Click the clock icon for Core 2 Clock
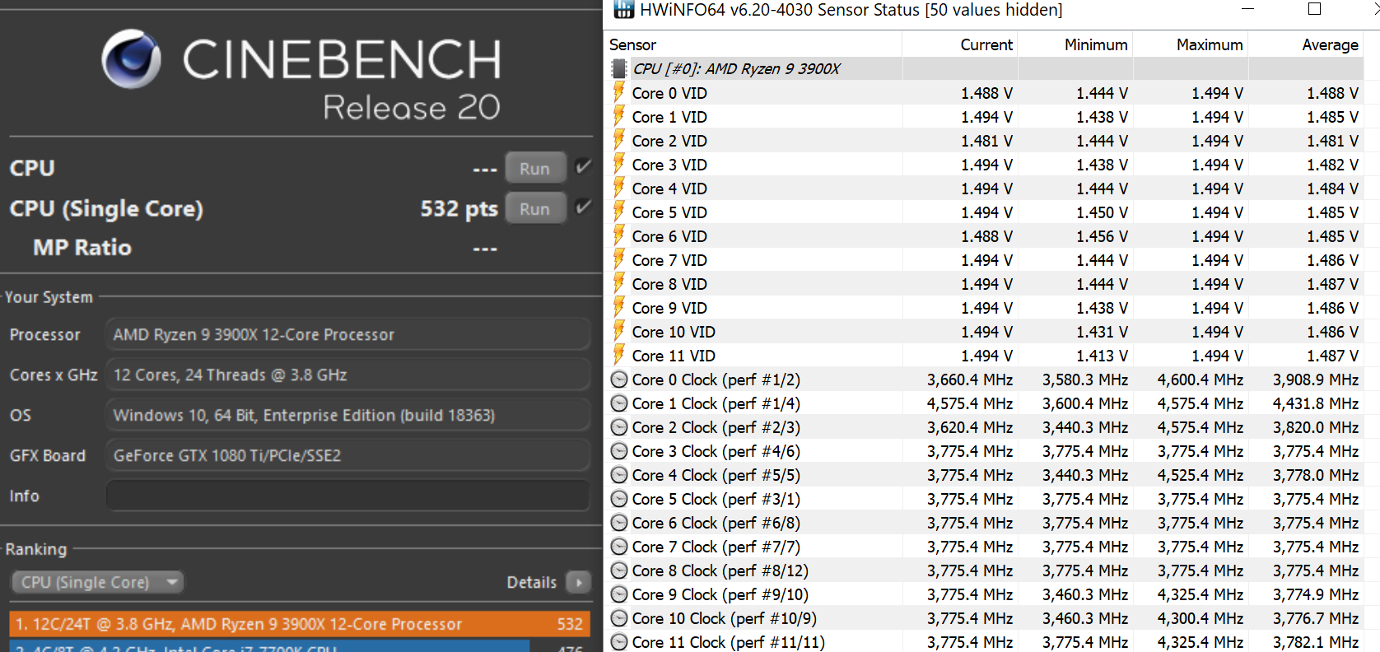Image resolution: width=1380 pixels, height=652 pixels. click(x=619, y=427)
